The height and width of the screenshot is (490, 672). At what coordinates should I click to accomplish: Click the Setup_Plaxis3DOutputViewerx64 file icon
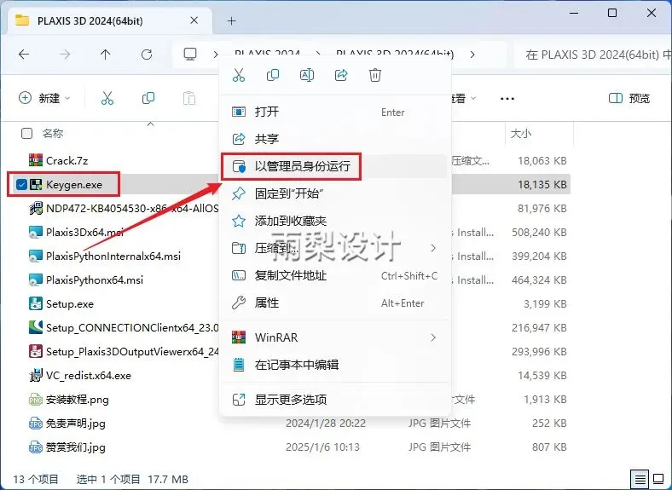pyautogui.click(x=36, y=351)
